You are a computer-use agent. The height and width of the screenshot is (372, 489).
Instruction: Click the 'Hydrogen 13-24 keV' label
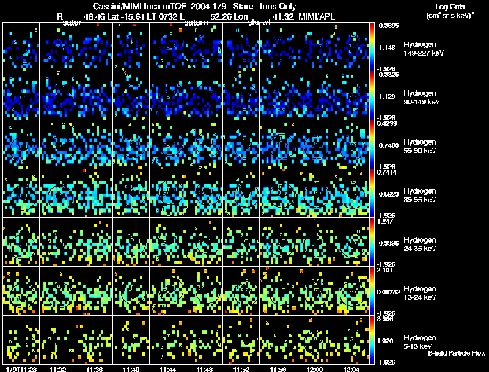click(420, 293)
